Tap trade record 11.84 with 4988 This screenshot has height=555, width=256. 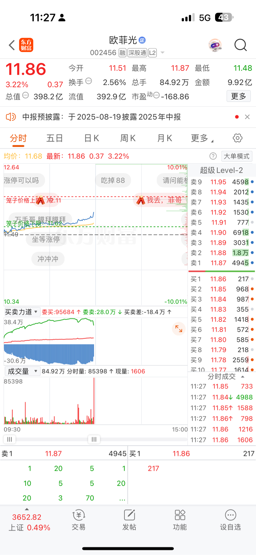pos(222,397)
